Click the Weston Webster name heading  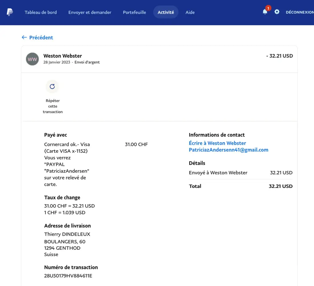[63, 56]
